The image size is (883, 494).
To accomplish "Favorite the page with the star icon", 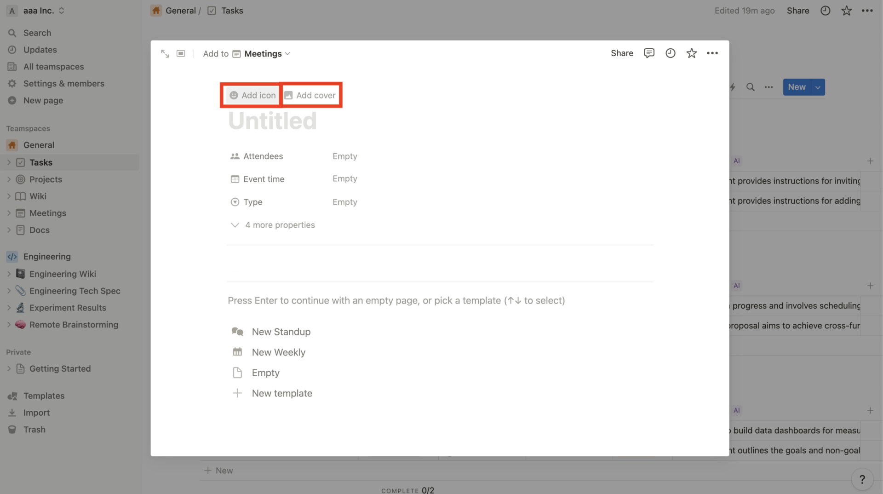I will point(692,53).
